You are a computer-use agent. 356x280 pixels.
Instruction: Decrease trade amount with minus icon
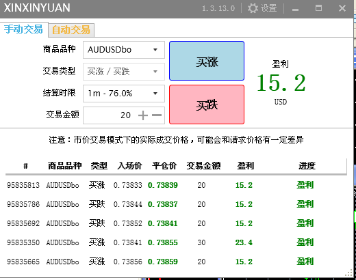157,115
